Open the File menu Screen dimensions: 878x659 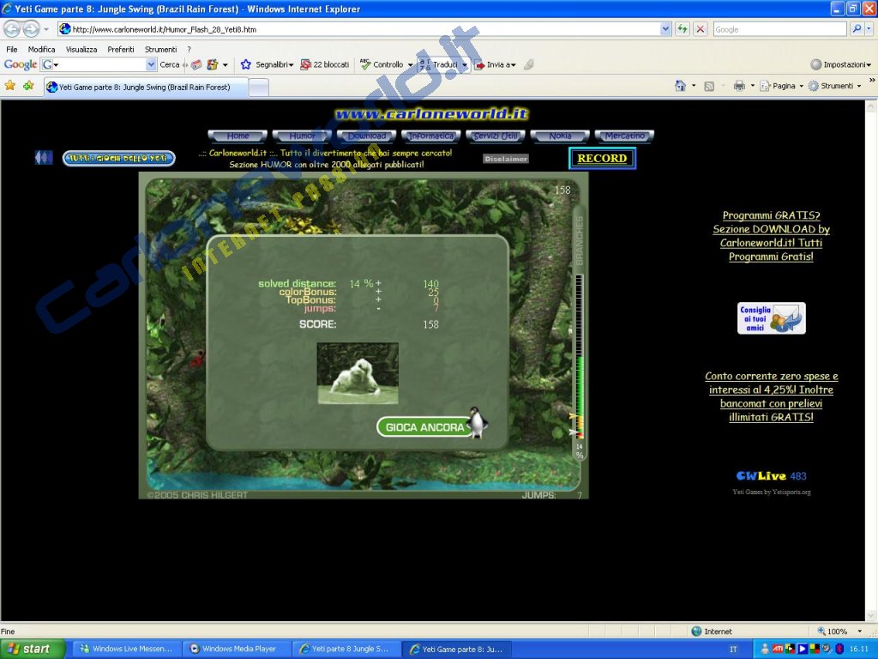[x=12, y=49]
